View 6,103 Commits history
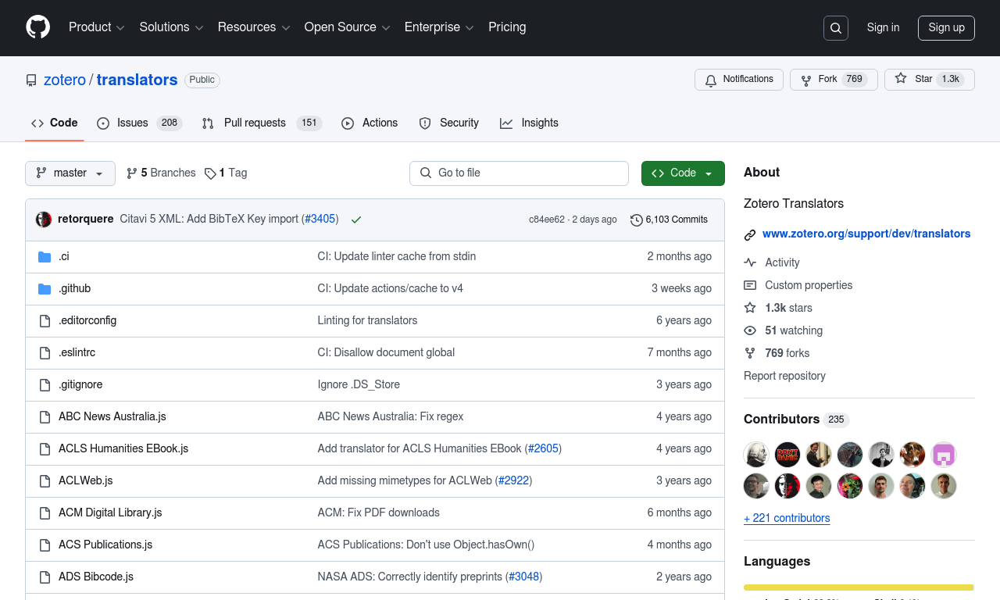Screen dimensions: 1000x600 (669, 220)
